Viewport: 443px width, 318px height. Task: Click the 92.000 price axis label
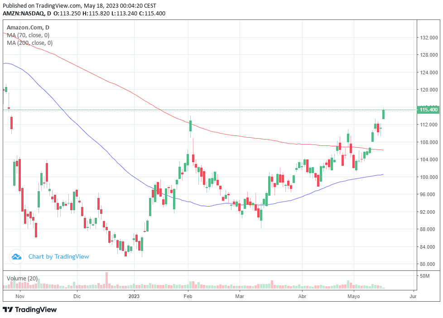coord(429,212)
